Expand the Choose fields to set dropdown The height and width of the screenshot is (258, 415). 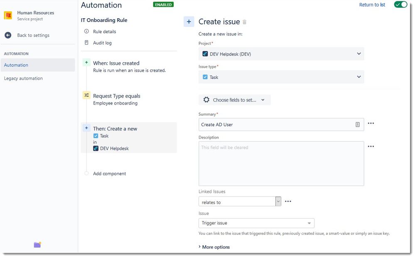pos(234,100)
